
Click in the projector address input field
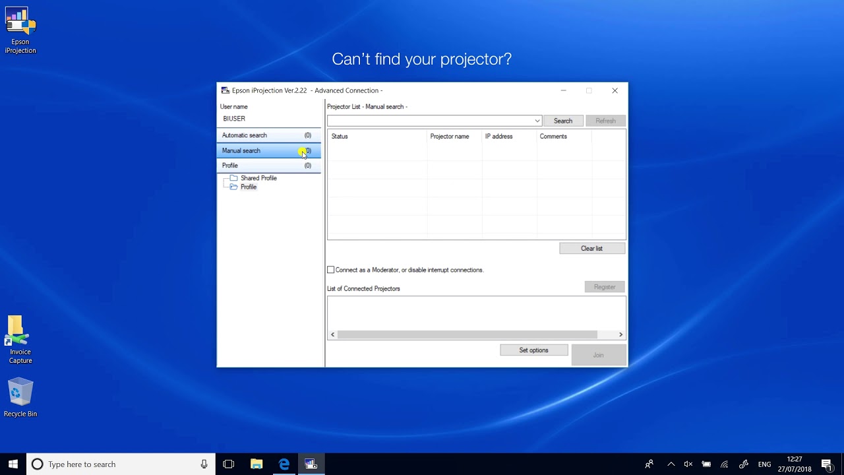click(430, 121)
